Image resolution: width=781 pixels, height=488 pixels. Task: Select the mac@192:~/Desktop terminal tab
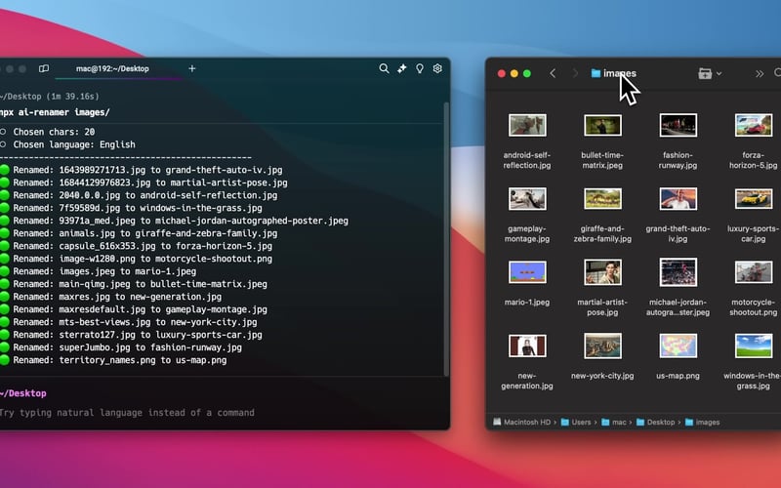point(112,68)
